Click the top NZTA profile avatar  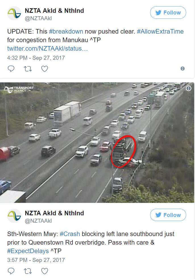pos(14,14)
